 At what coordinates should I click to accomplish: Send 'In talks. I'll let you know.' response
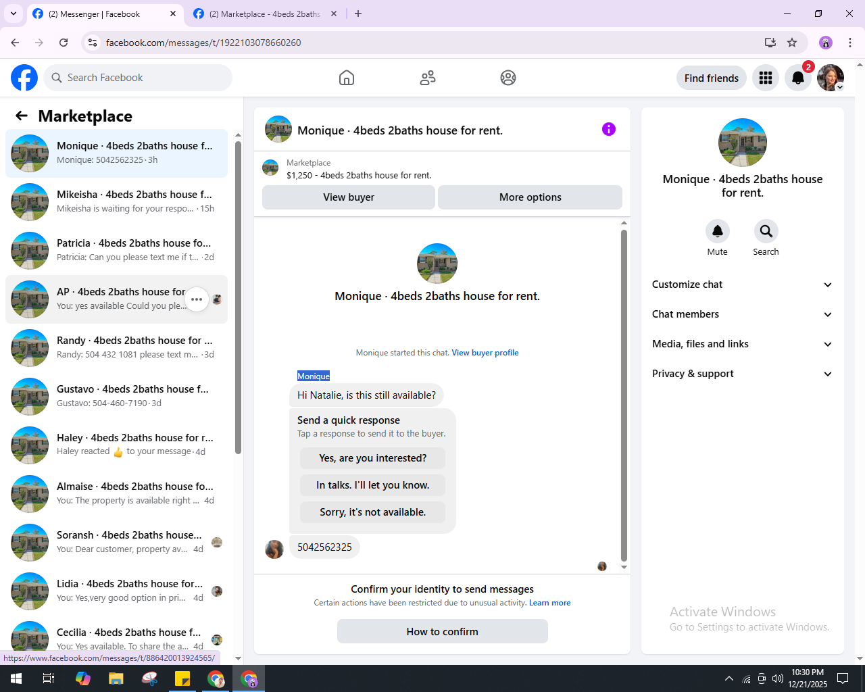tap(373, 485)
